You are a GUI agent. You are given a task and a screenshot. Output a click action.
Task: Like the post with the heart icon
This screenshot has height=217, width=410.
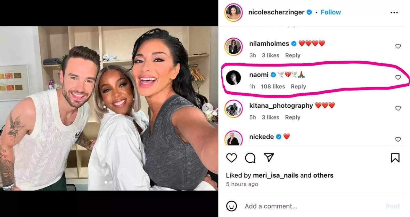click(x=232, y=158)
